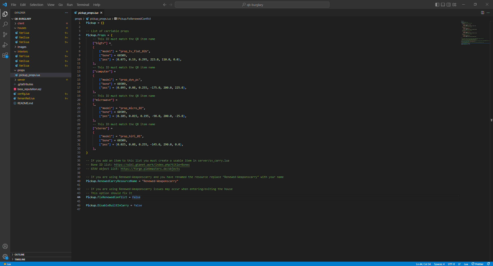This screenshot has width=493, height=266.
Task: Collapse the interiors folder
Action: (41, 51)
